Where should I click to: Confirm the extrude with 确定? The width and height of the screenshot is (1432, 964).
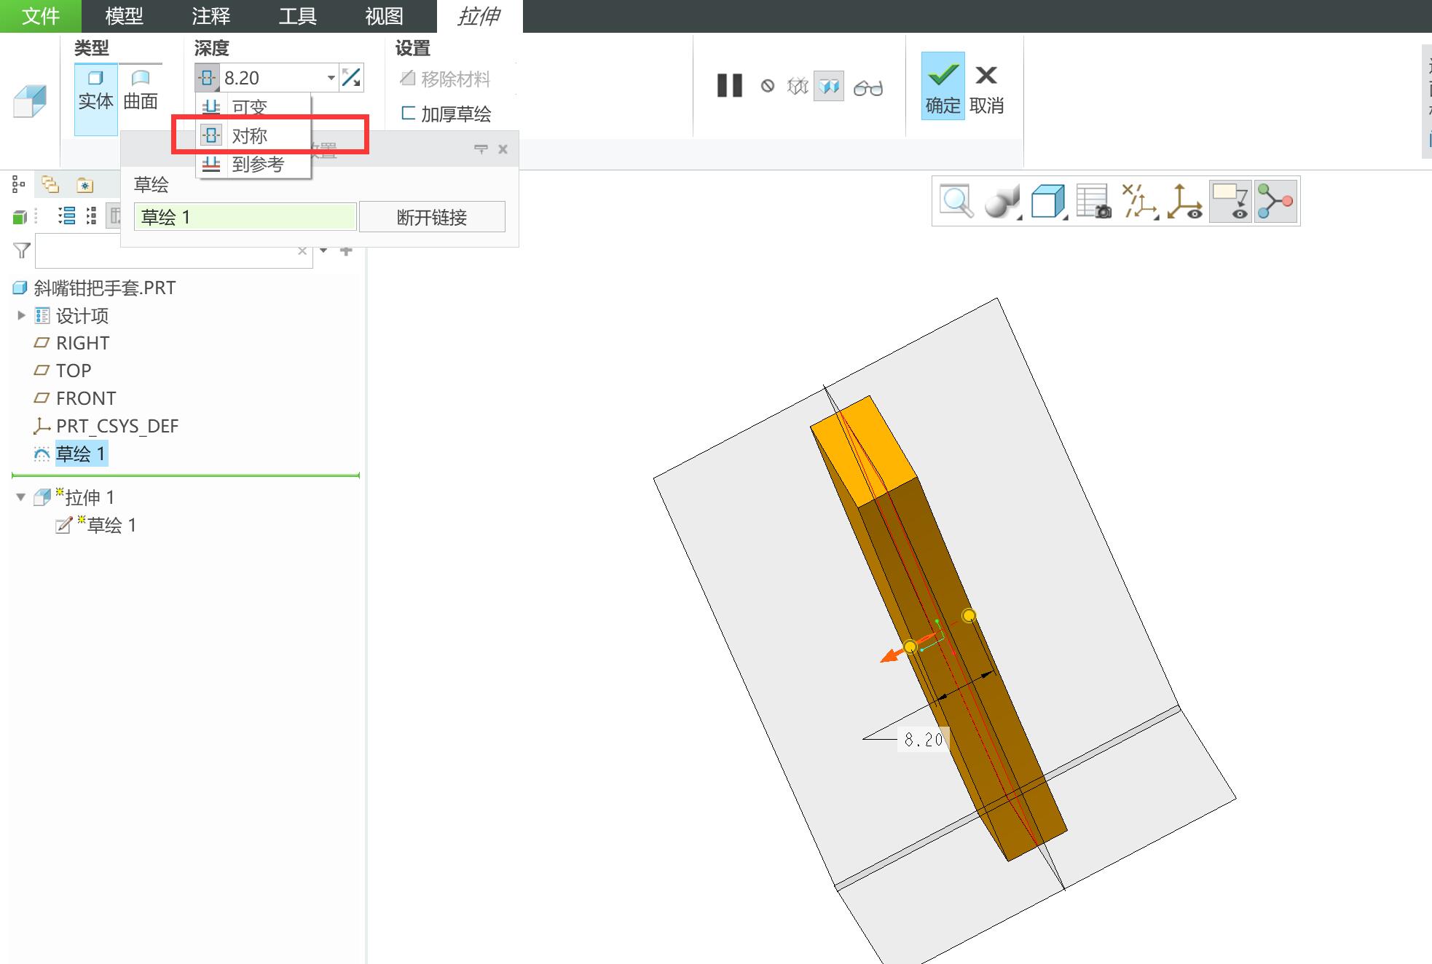(x=943, y=85)
